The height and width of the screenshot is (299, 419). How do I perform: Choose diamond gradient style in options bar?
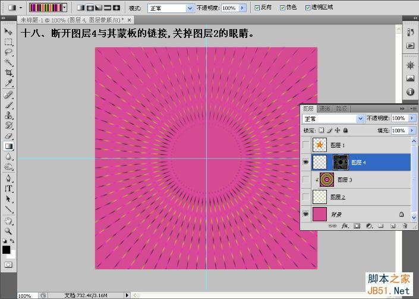click(x=116, y=8)
